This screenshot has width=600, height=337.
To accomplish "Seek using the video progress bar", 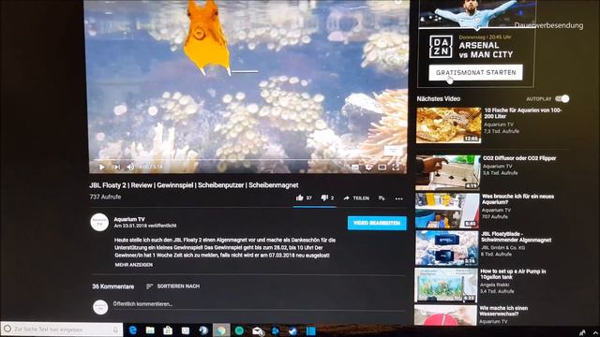I will click(247, 160).
